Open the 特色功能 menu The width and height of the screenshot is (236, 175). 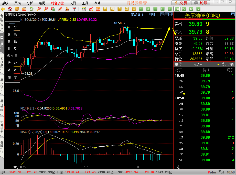coord(57,3)
